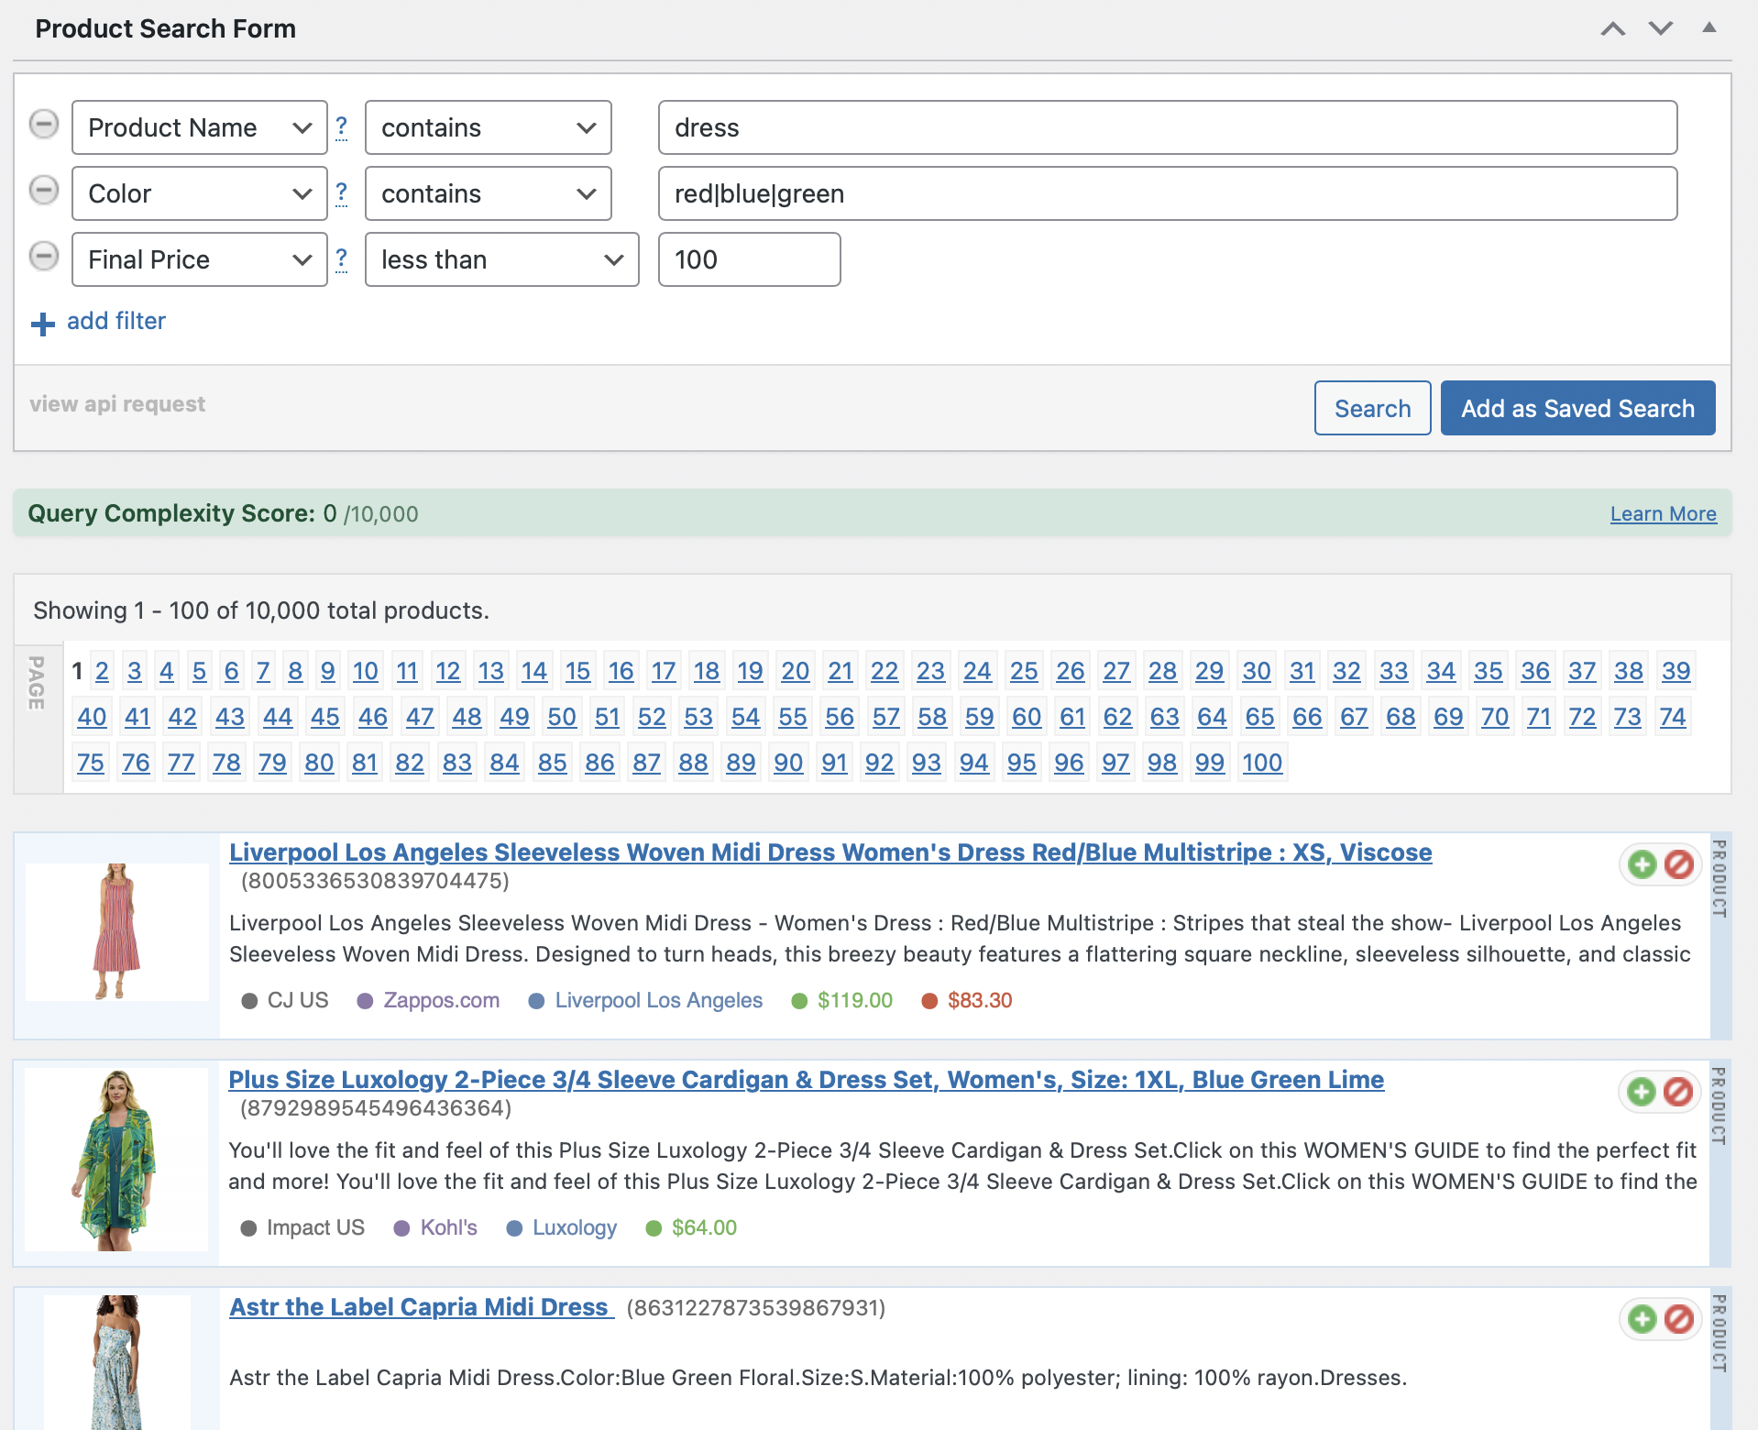
Task: Focus the 'dress' product name input
Action: pyautogui.click(x=1168, y=127)
